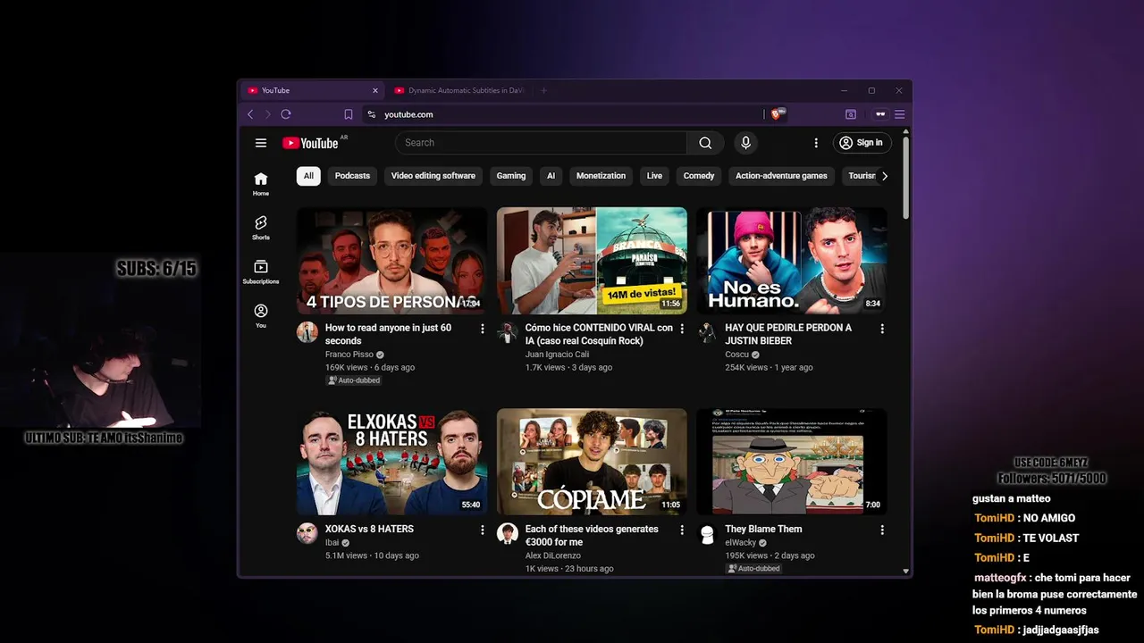
Task: Click the browser forward arrow
Action: point(267,114)
